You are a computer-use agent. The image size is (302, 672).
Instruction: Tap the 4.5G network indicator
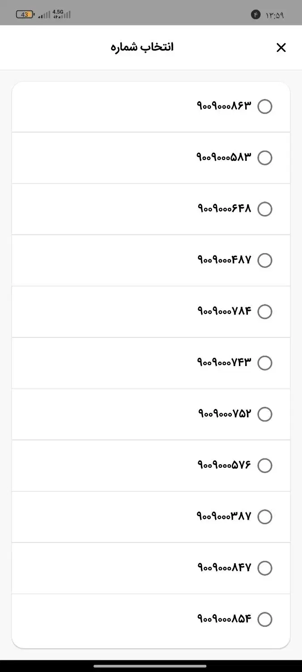(57, 12)
